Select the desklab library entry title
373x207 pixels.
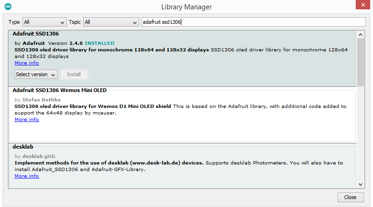click(x=23, y=147)
